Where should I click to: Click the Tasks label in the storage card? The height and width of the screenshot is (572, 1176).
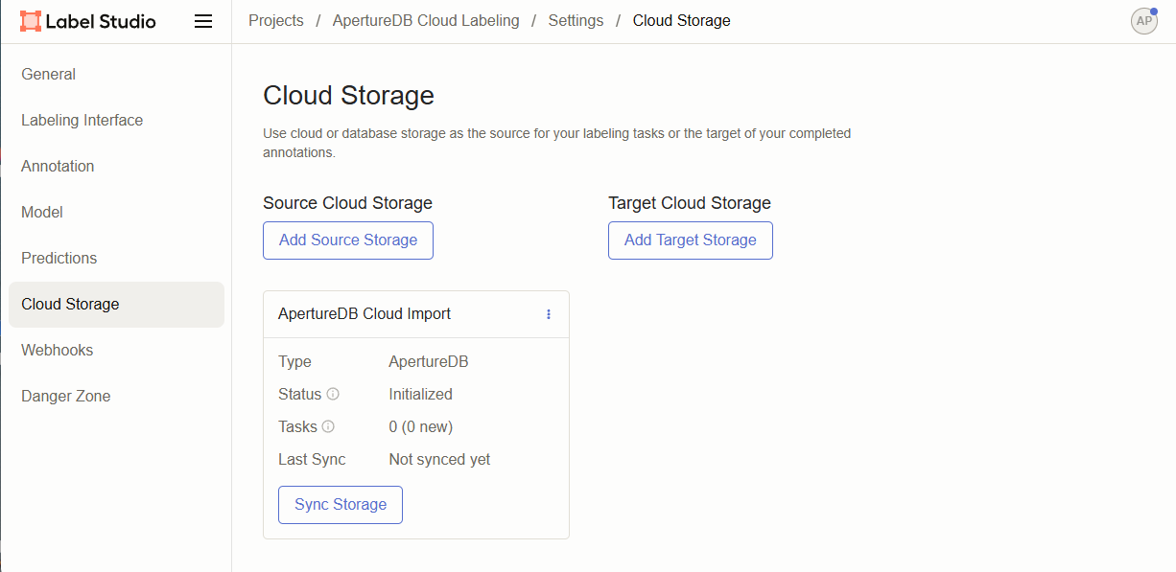pyautogui.click(x=297, y=427)
